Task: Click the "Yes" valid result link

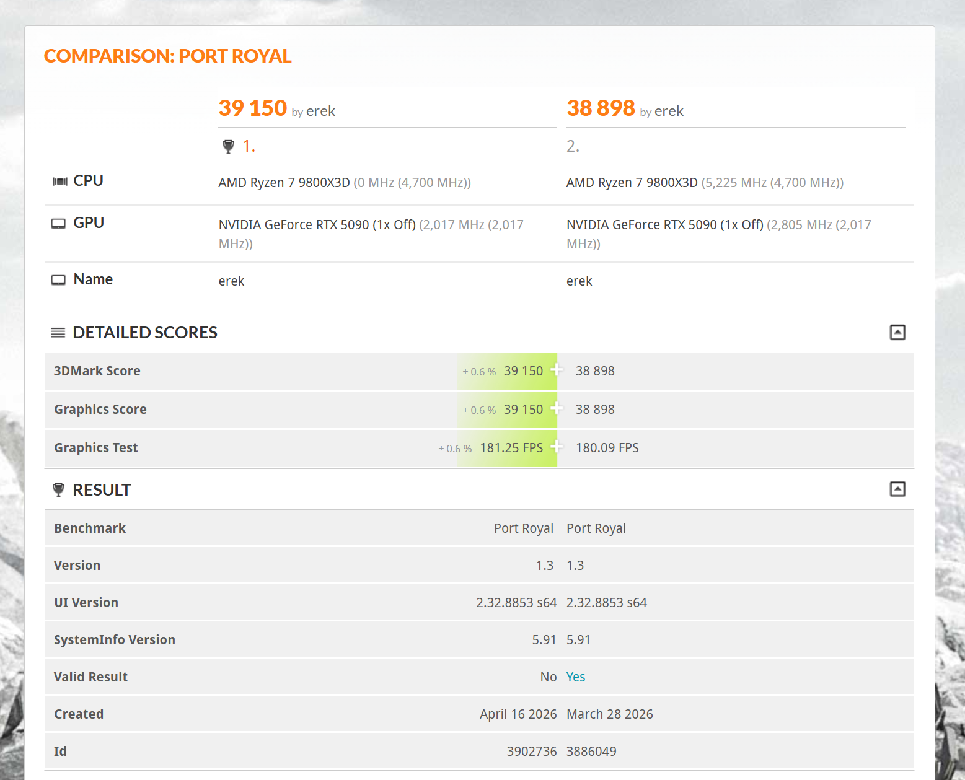Action: 575,677
